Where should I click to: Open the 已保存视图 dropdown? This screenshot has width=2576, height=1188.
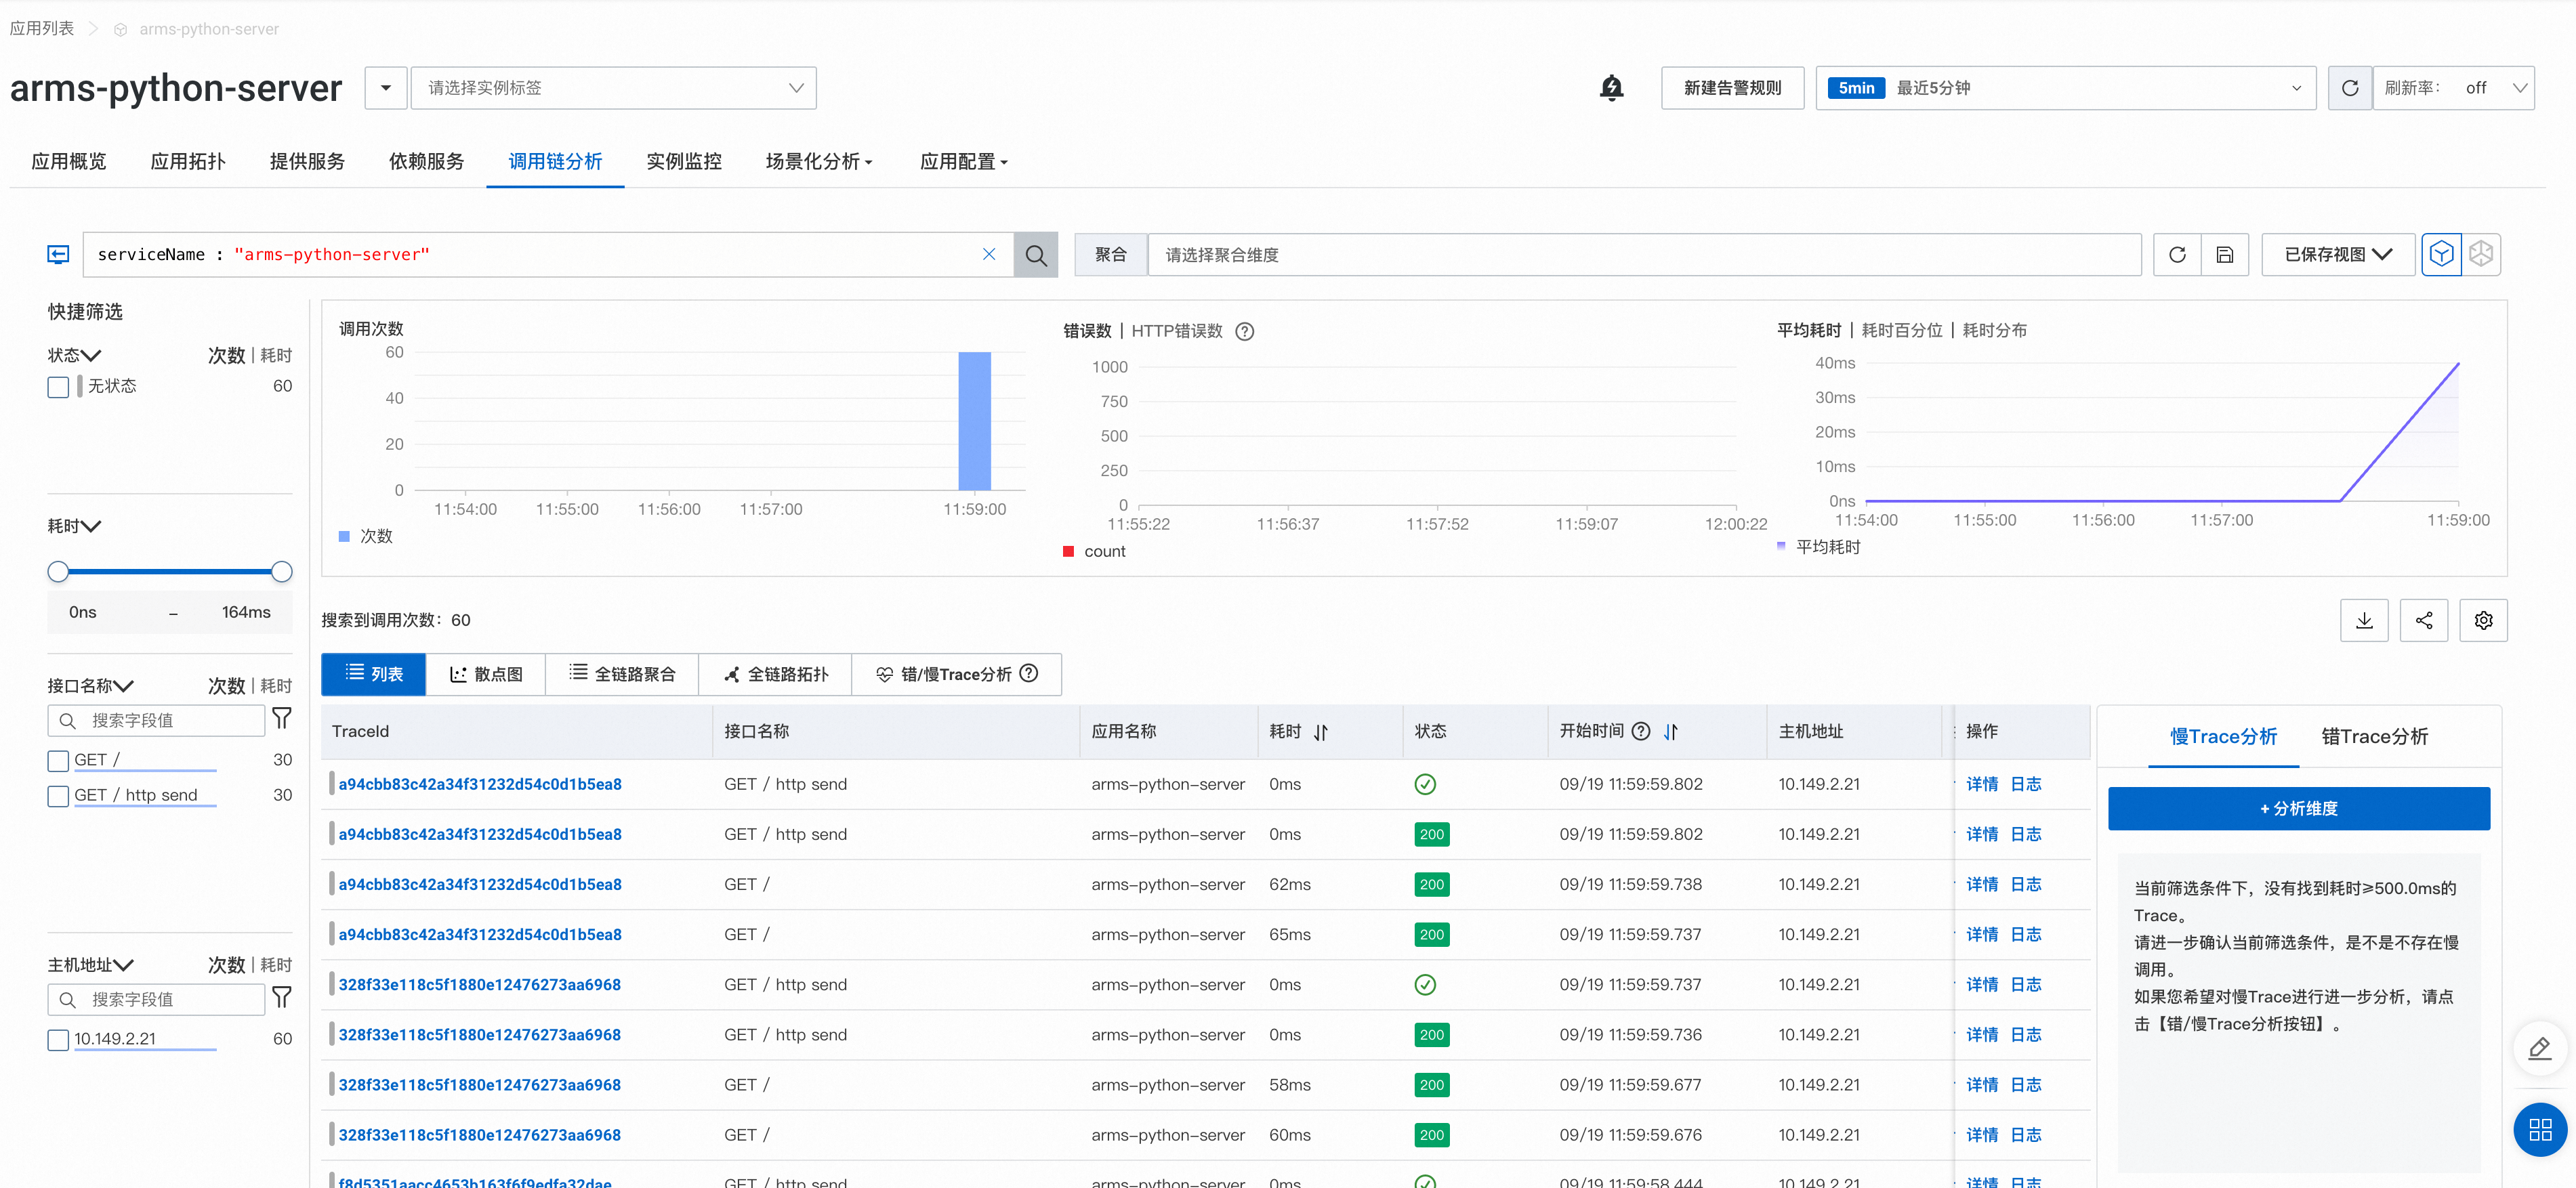tap(2338, 254)
